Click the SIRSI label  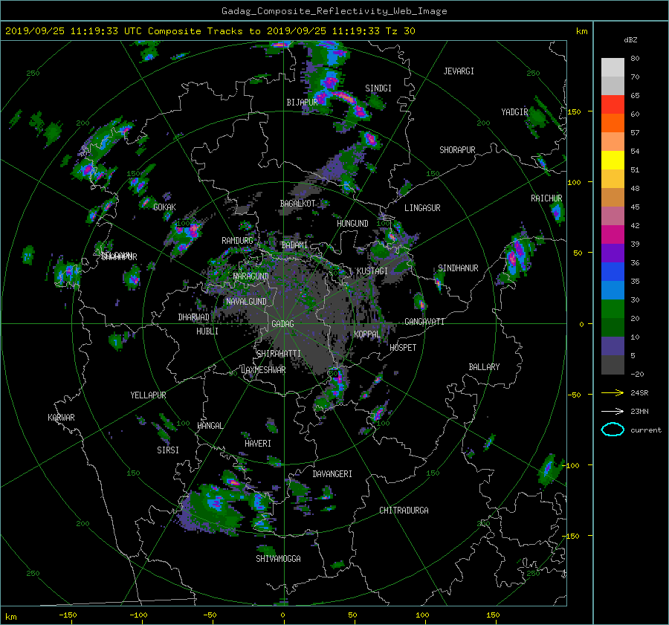click(x=168, y=450)
